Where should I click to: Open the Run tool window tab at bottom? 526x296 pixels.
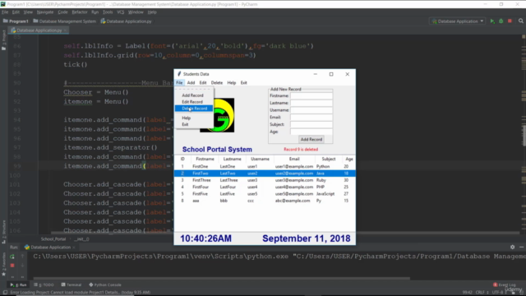pyautogui.click(x=18, y=285)
